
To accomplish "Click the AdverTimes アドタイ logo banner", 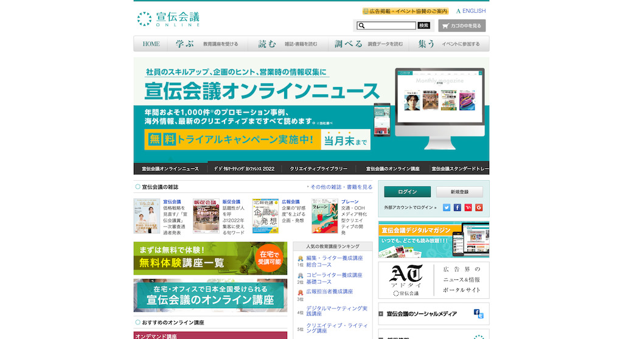I will (406, 280).
